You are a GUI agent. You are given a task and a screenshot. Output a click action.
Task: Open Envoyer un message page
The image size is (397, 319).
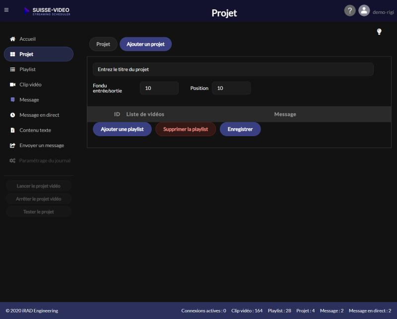pos(42,145)
